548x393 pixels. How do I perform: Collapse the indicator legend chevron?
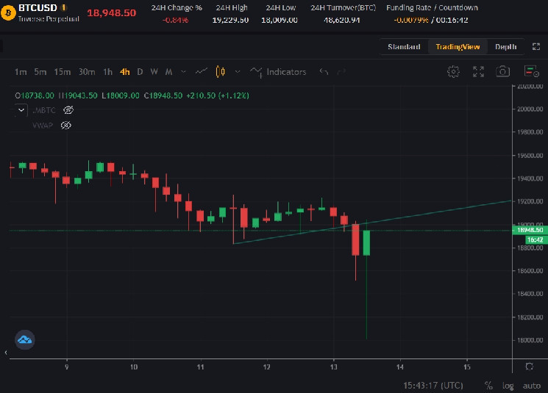(21, 110)
